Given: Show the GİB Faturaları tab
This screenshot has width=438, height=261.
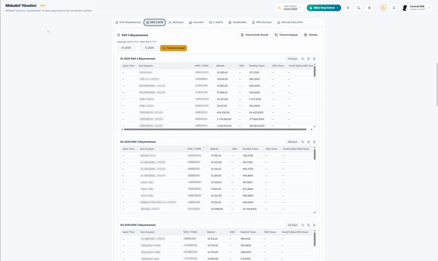Looking at the screenshot, I should pyautogui.click(x=262, y=22).
